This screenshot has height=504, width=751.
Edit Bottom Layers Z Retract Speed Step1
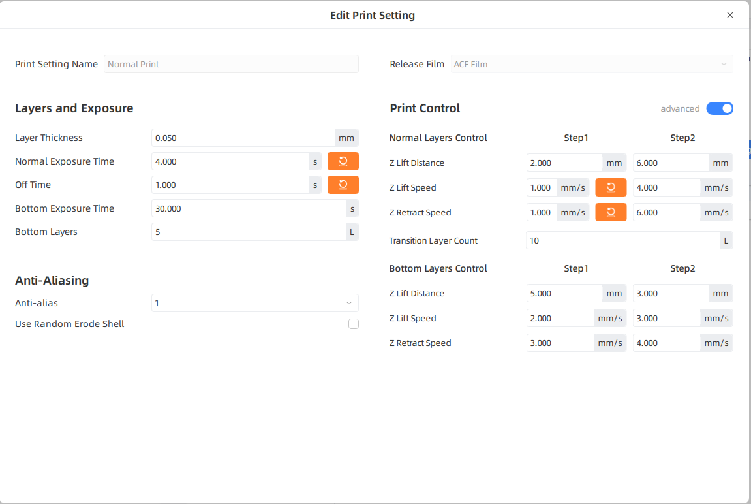click(560, 343)
